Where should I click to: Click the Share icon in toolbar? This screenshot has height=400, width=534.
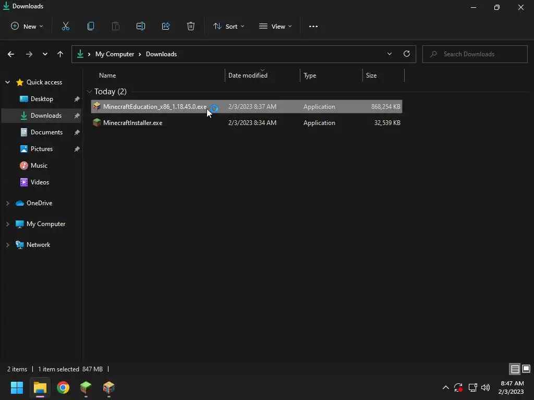click(166, 26)
